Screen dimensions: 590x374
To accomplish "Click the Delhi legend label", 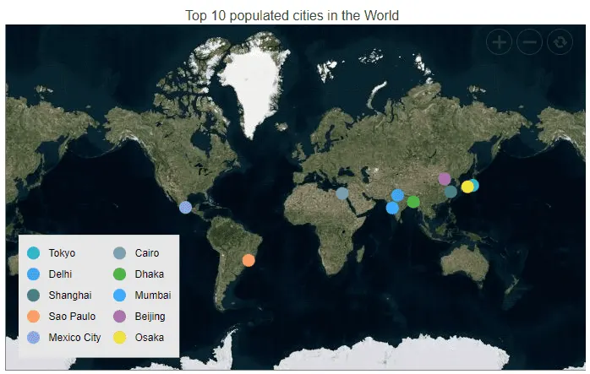I will click(60, 274).
